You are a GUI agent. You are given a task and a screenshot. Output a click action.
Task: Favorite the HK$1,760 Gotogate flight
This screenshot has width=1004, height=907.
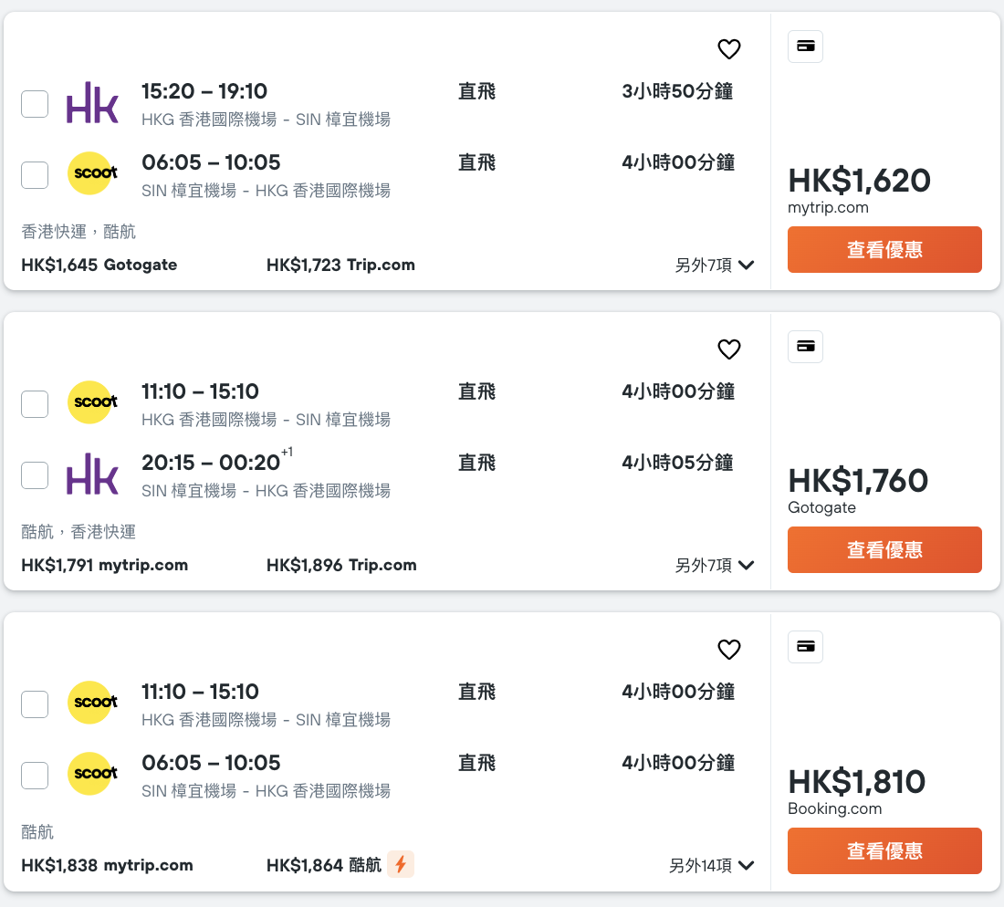click(728, 349)
